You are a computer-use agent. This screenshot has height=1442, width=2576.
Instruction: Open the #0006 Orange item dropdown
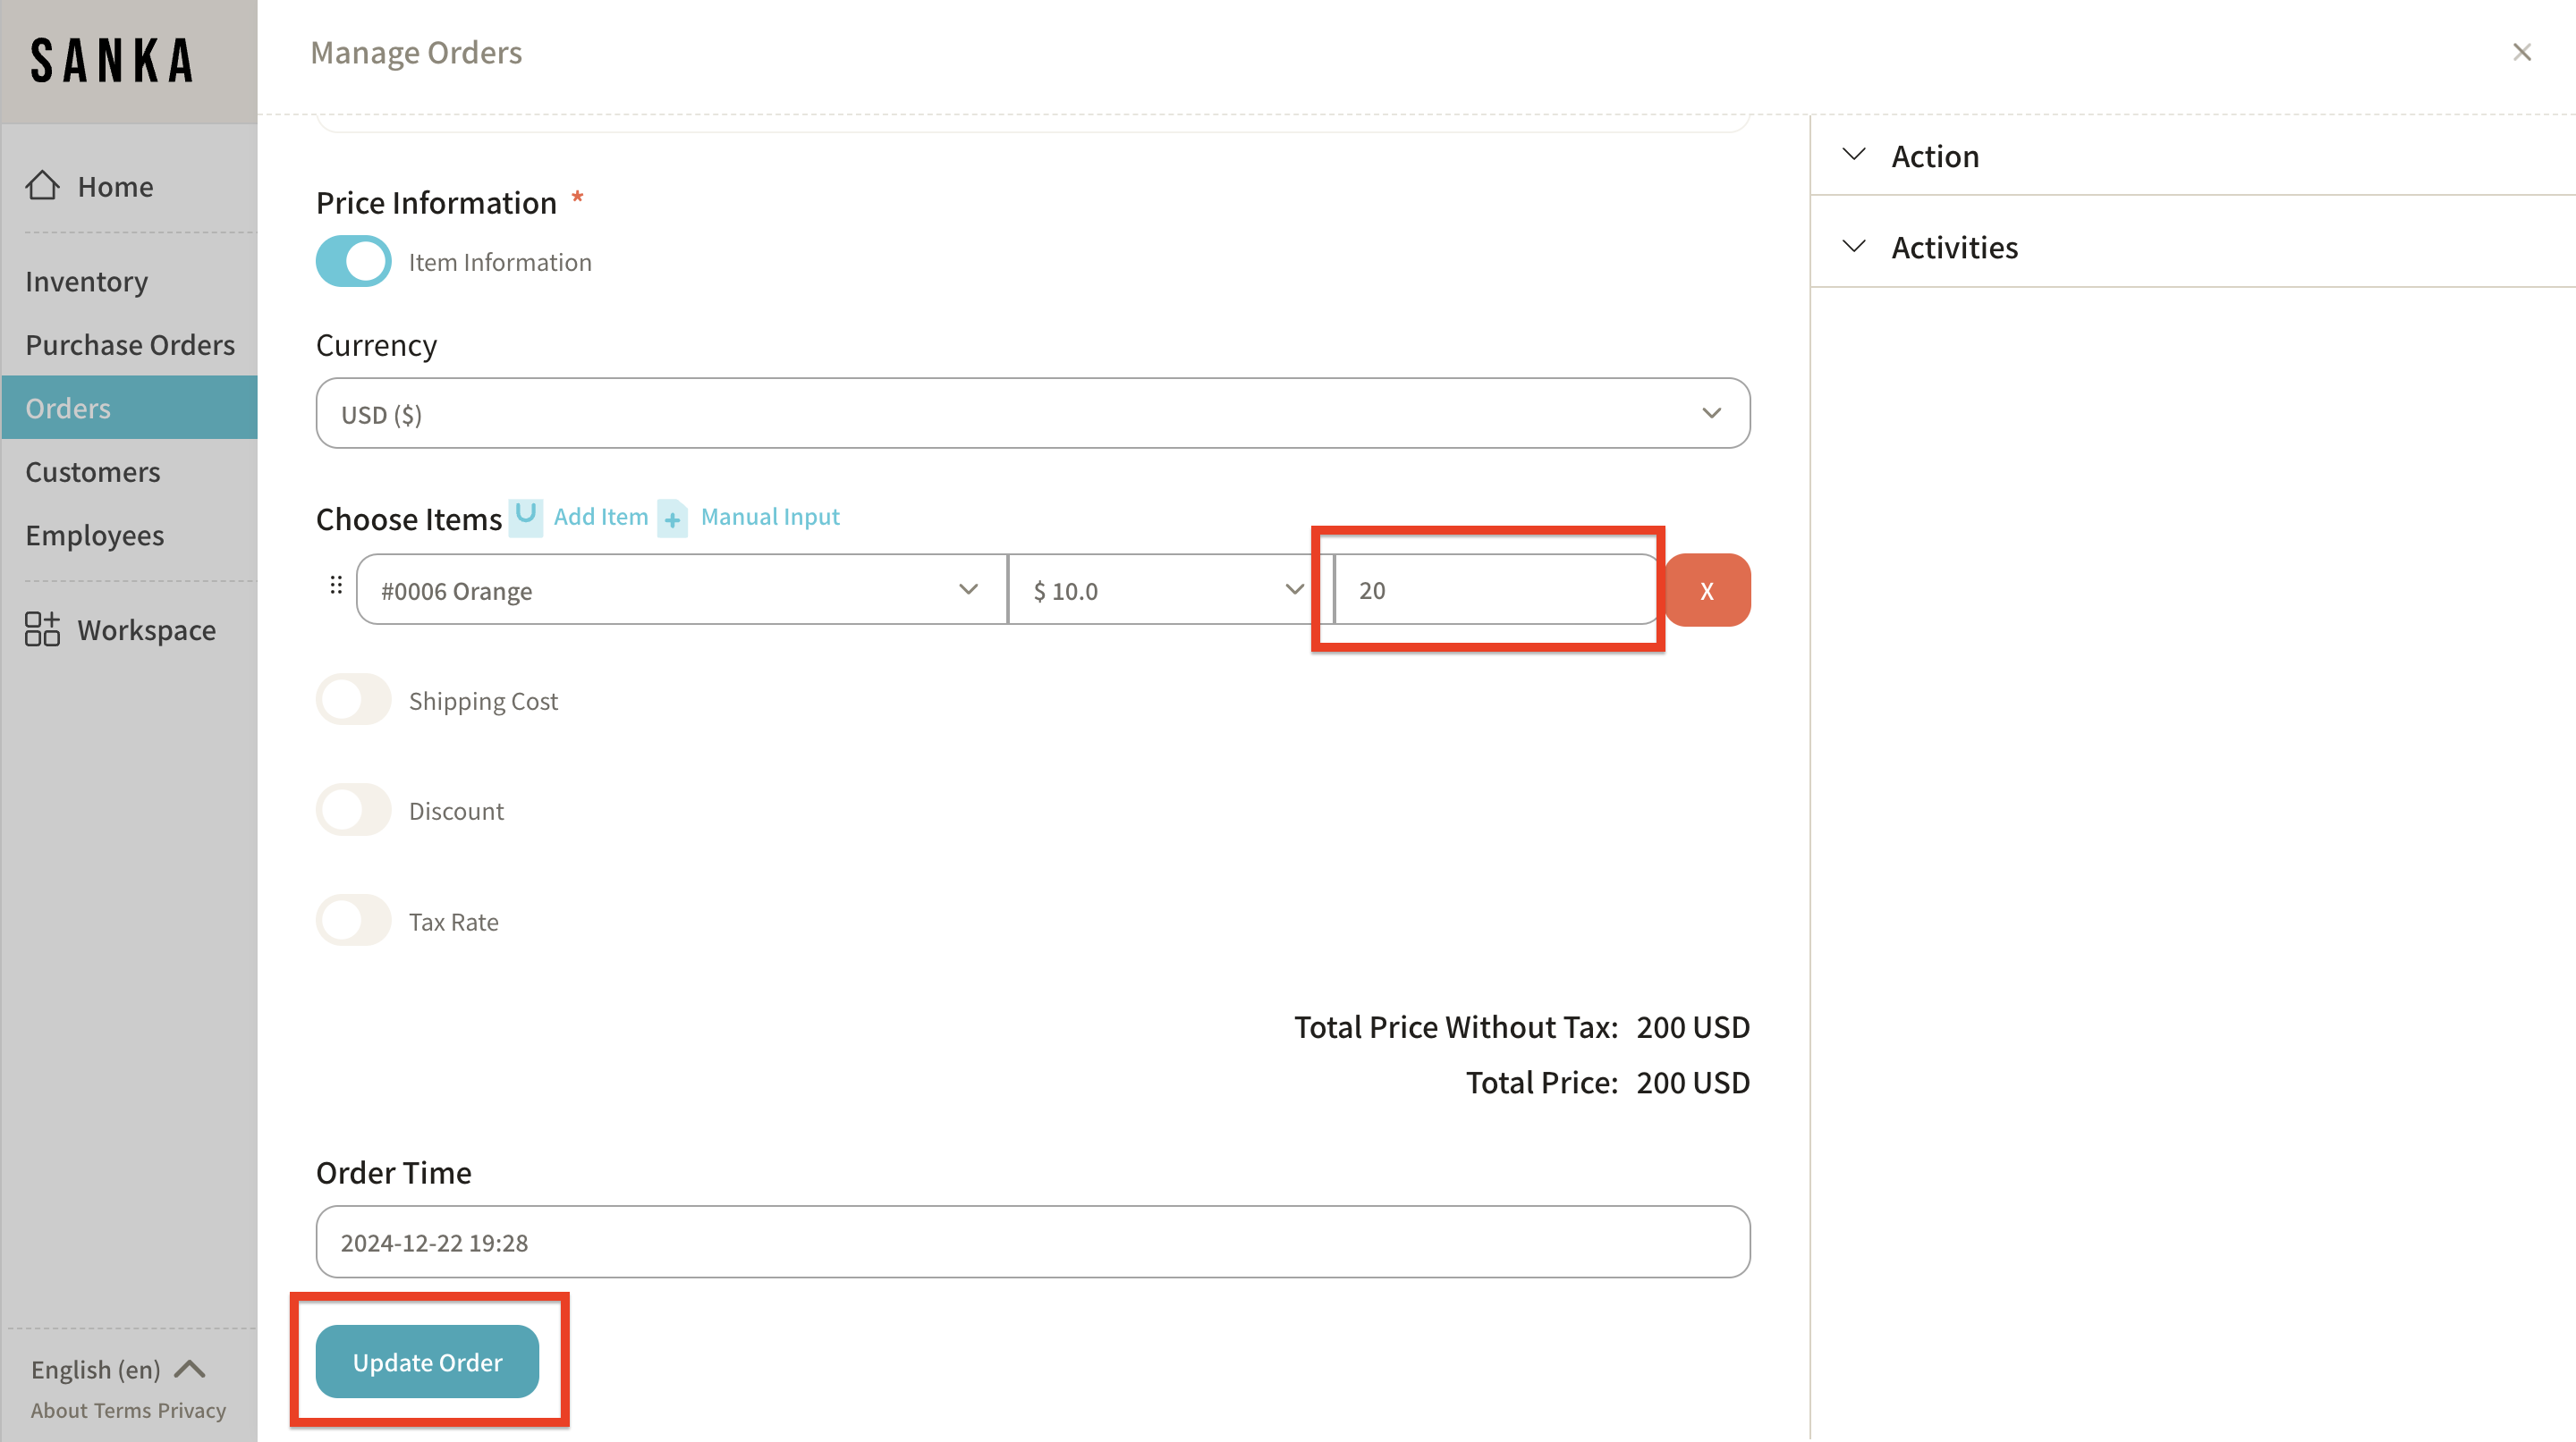tap(680, 591)
